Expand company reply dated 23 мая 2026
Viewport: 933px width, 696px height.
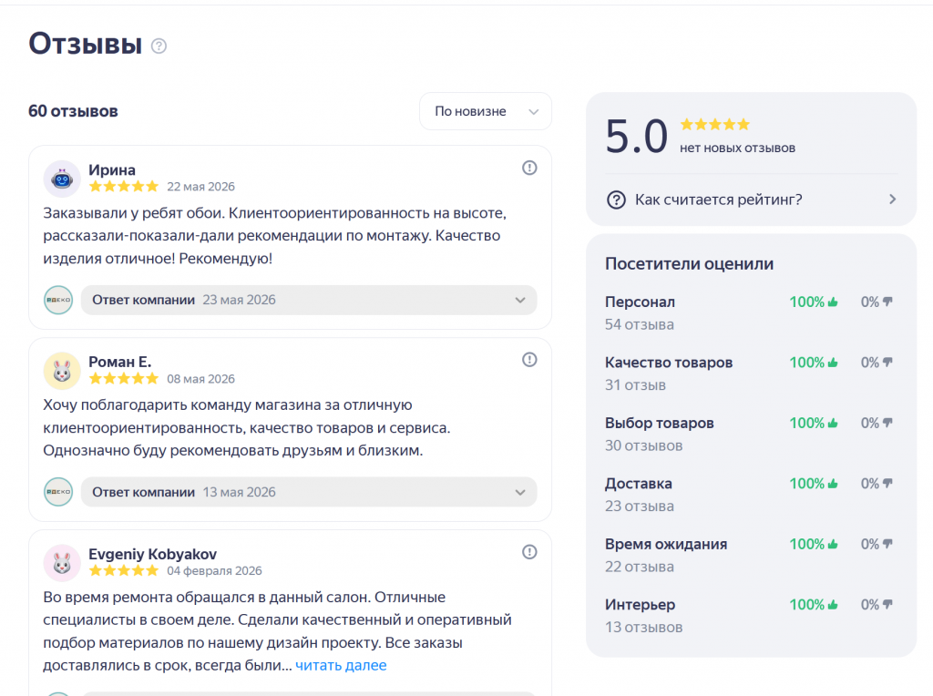click(x=309, y=300)
